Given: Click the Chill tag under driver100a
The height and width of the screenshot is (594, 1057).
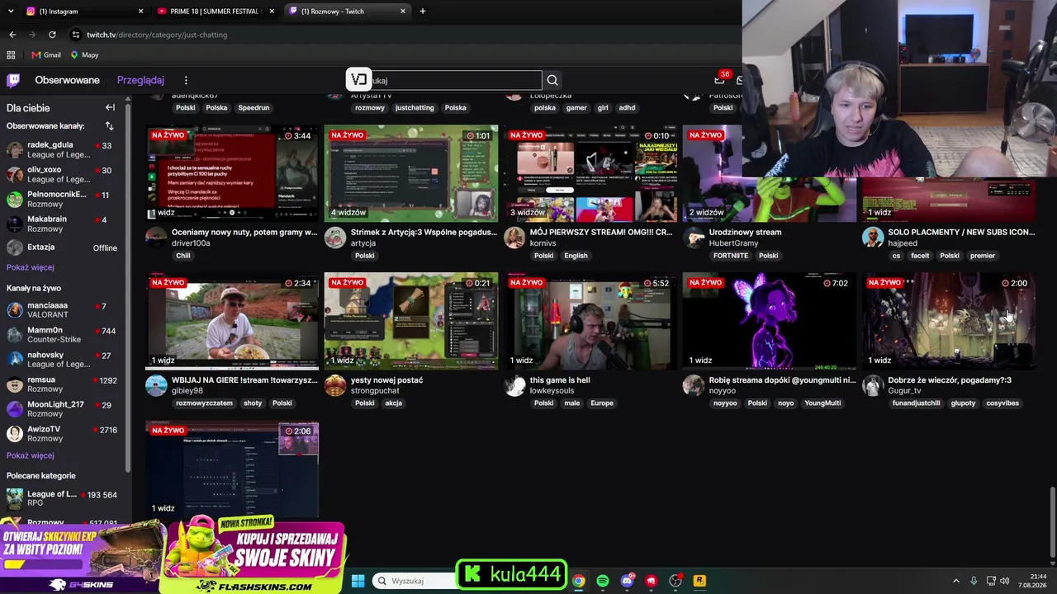Looking at the screenshot, I should point(183,256).
